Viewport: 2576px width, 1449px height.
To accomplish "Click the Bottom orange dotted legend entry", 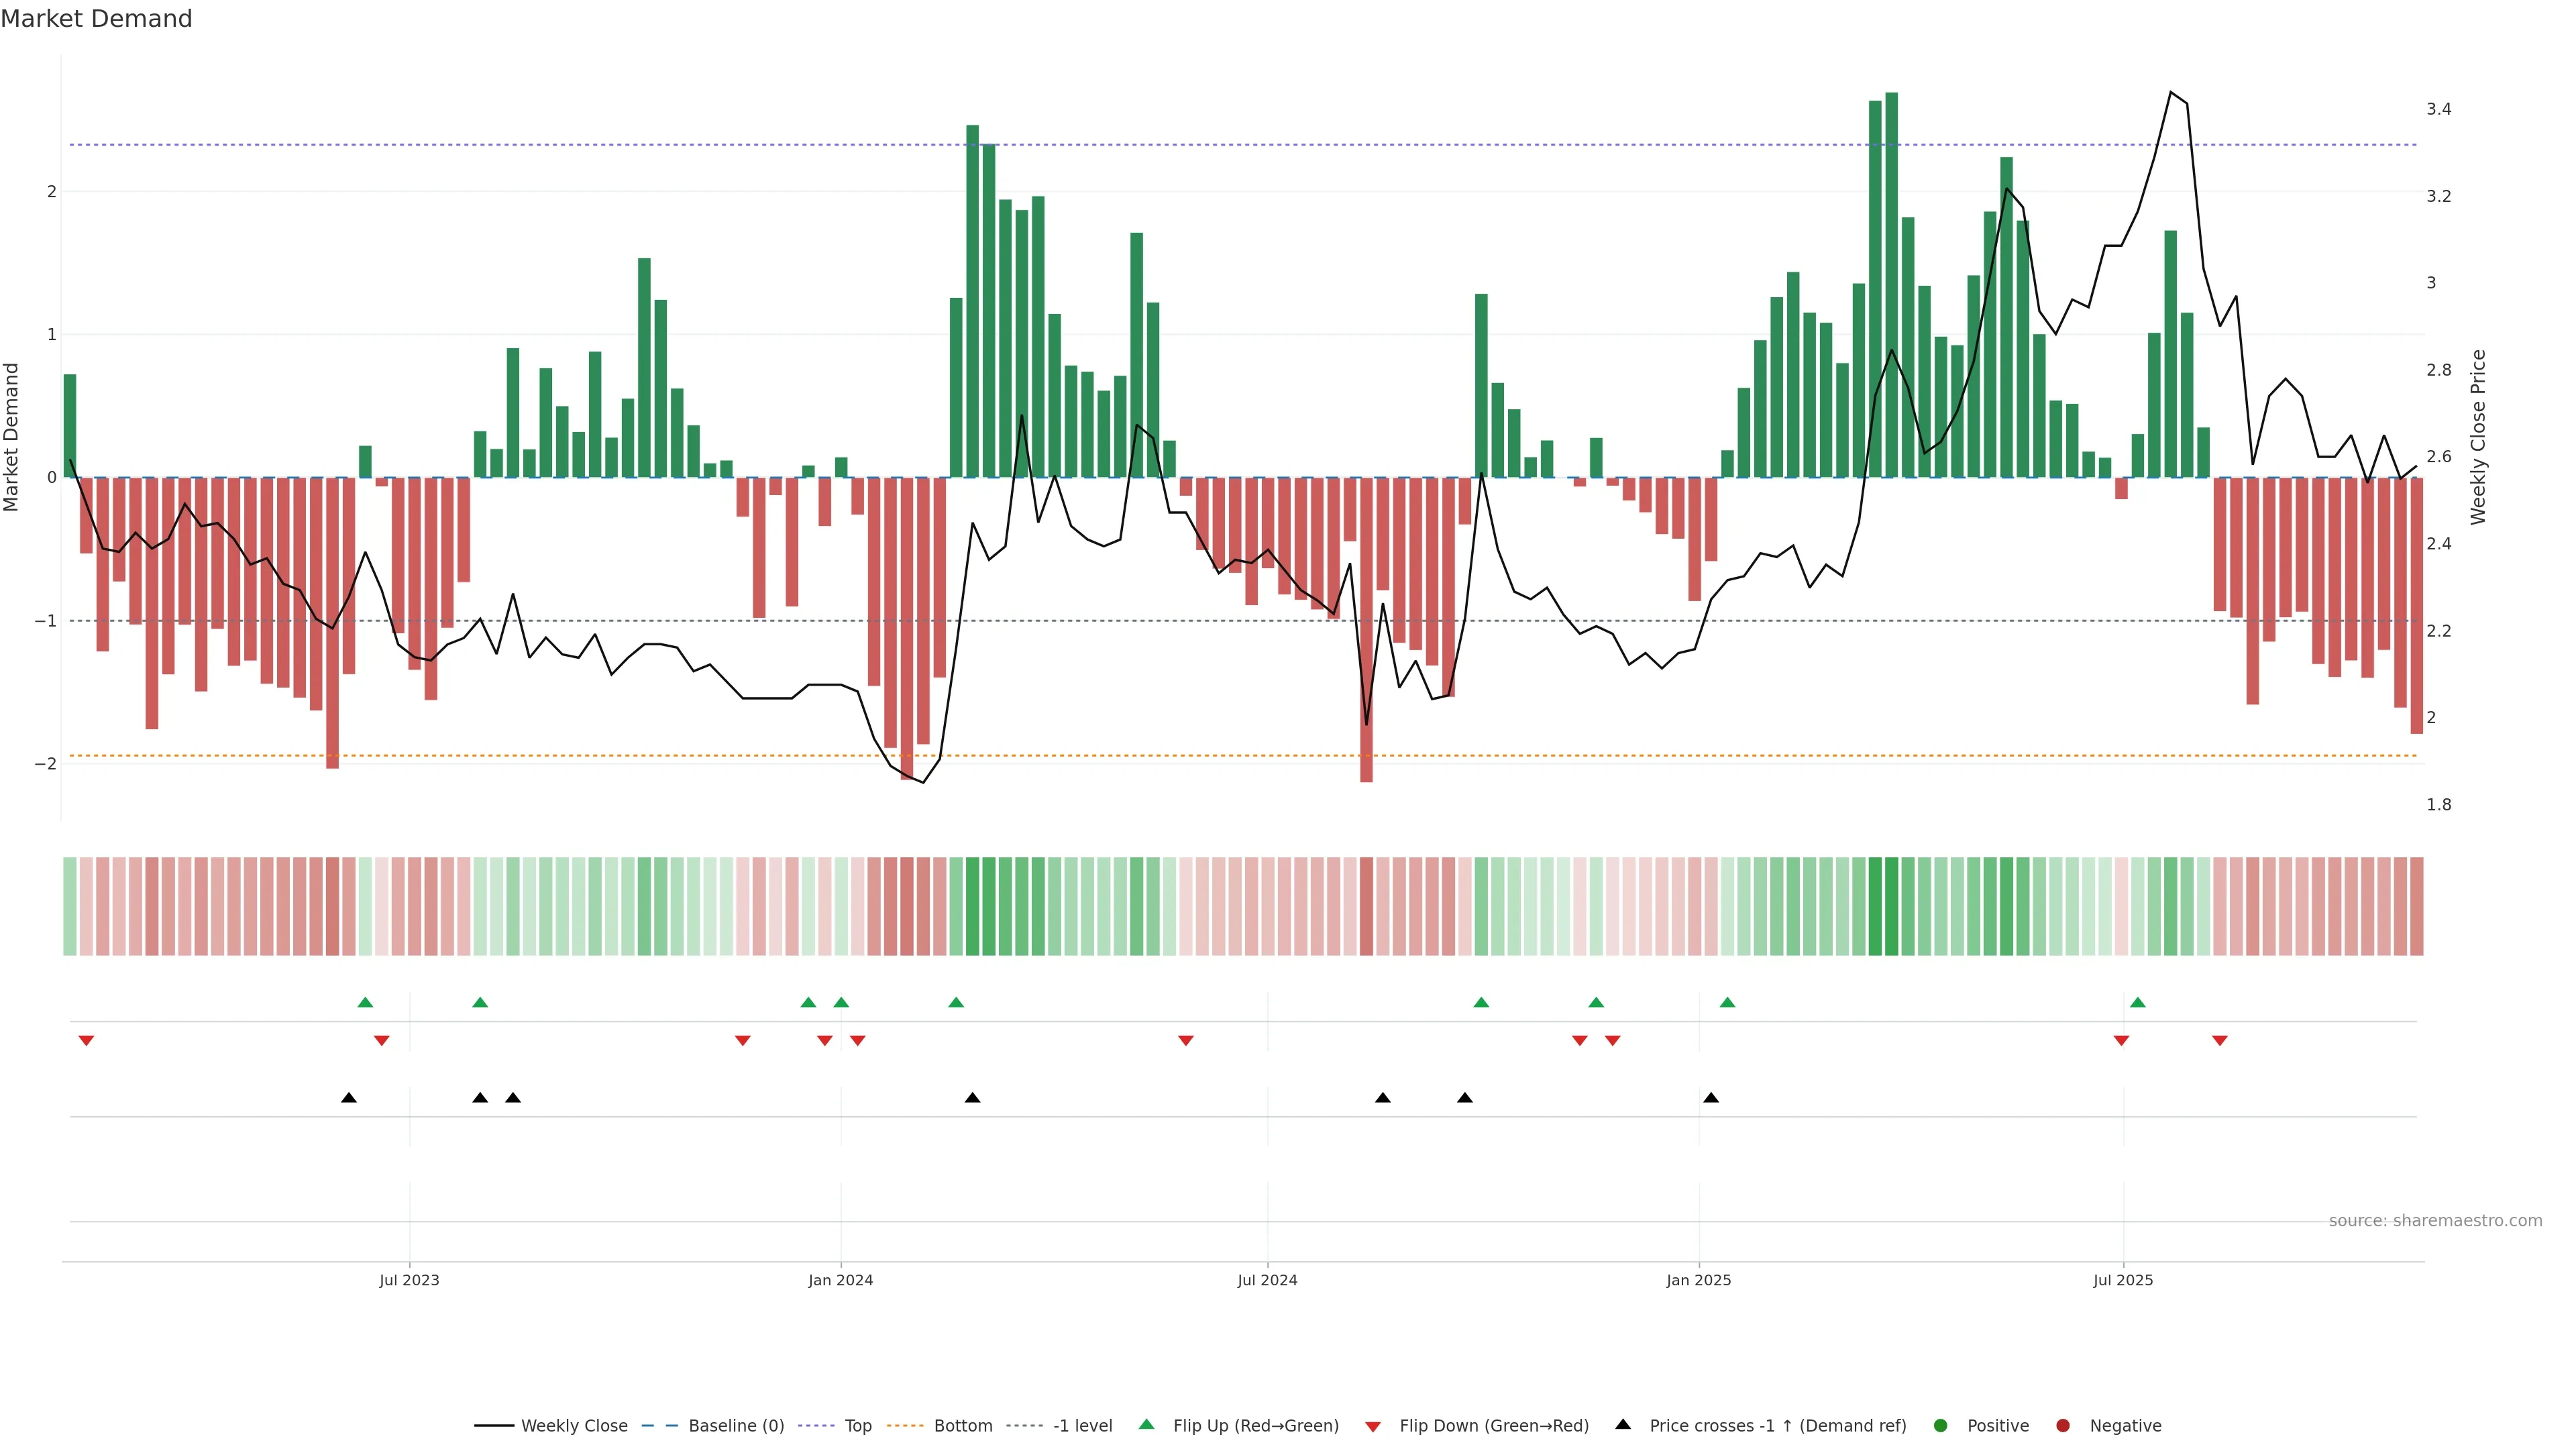I will coord(962,1425).
